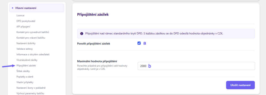
Task: Open DPD poskytovatel settings
Action: pyautogui.click(x=26, y=21)
